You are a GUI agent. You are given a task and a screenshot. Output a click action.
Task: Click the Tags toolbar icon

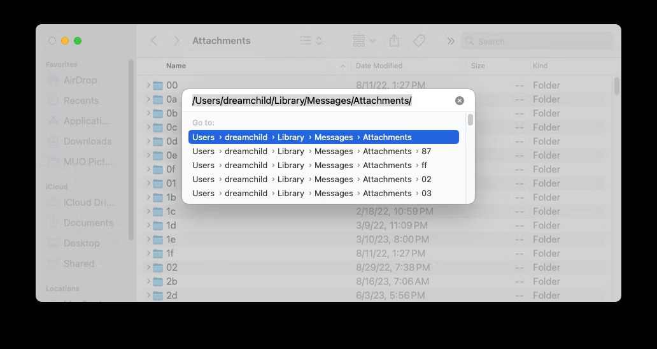click(419, 41)
